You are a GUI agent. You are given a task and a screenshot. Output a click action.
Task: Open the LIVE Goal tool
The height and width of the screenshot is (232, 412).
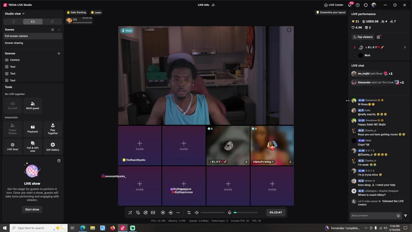pos(13,147)
